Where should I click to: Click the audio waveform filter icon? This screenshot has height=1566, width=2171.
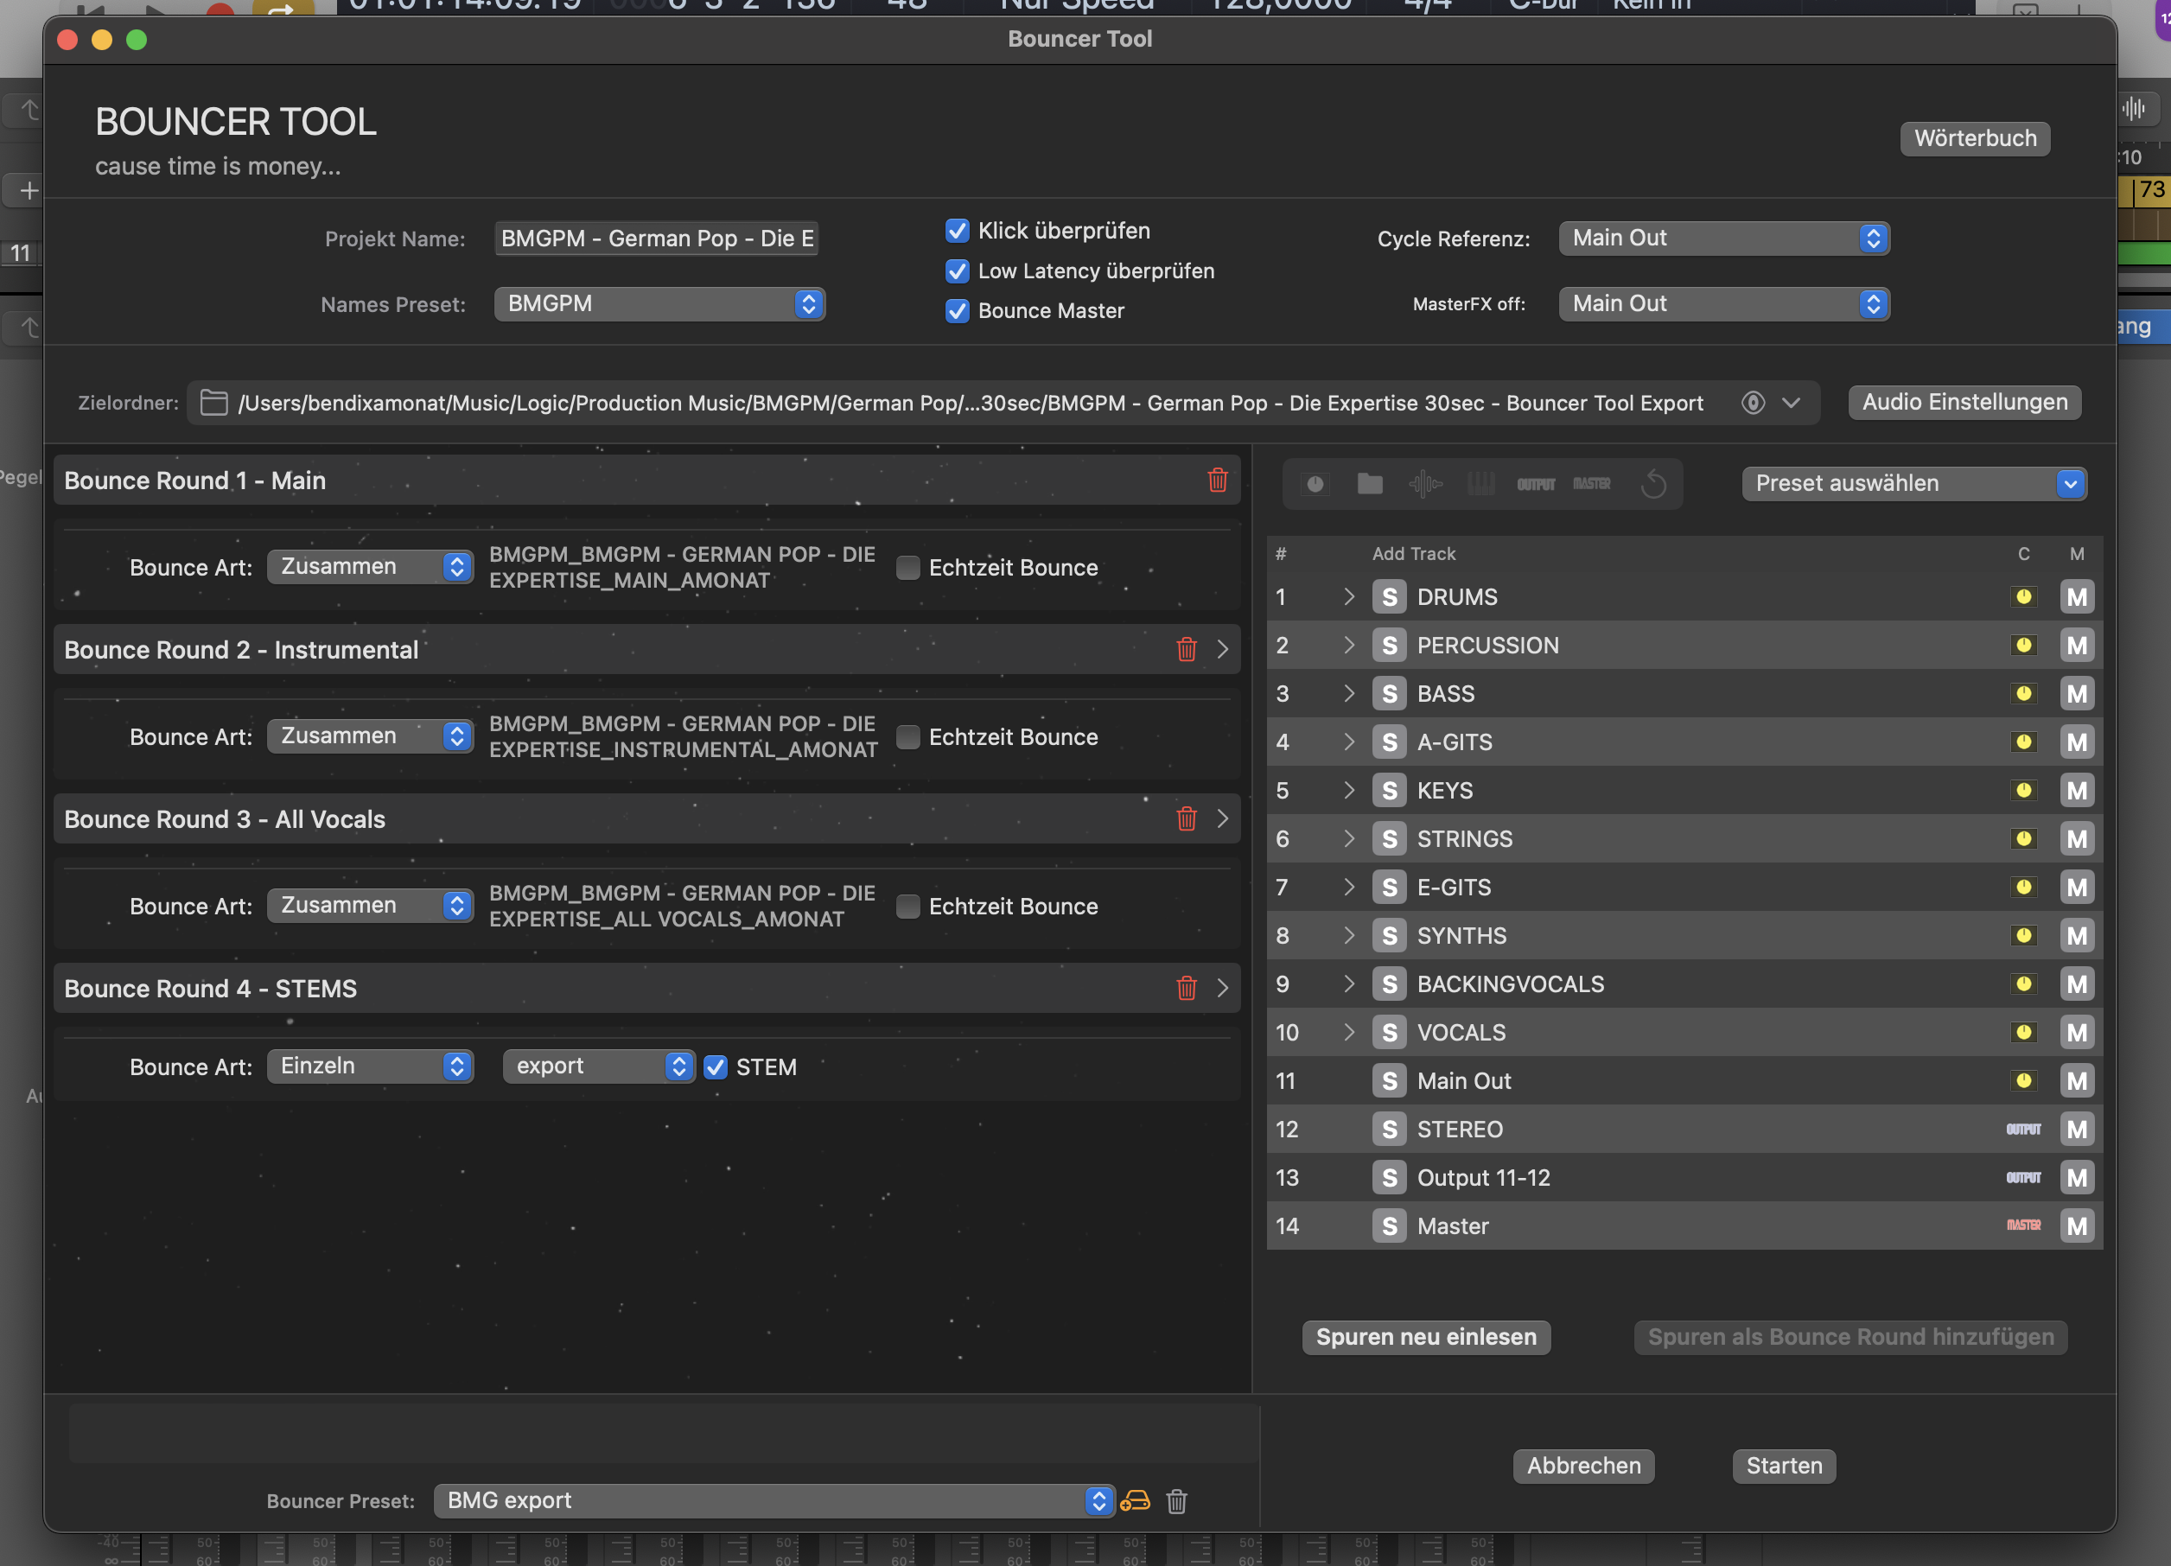1424,483
